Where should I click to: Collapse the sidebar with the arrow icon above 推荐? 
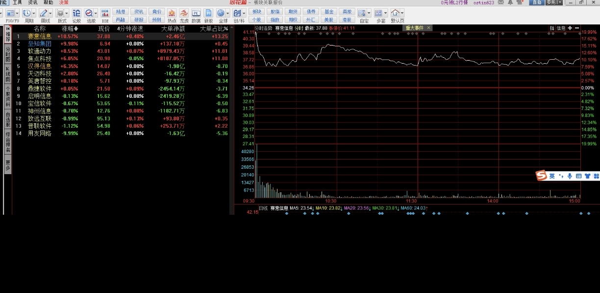point(8,28)
